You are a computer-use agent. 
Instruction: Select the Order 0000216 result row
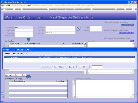(70, 57)
